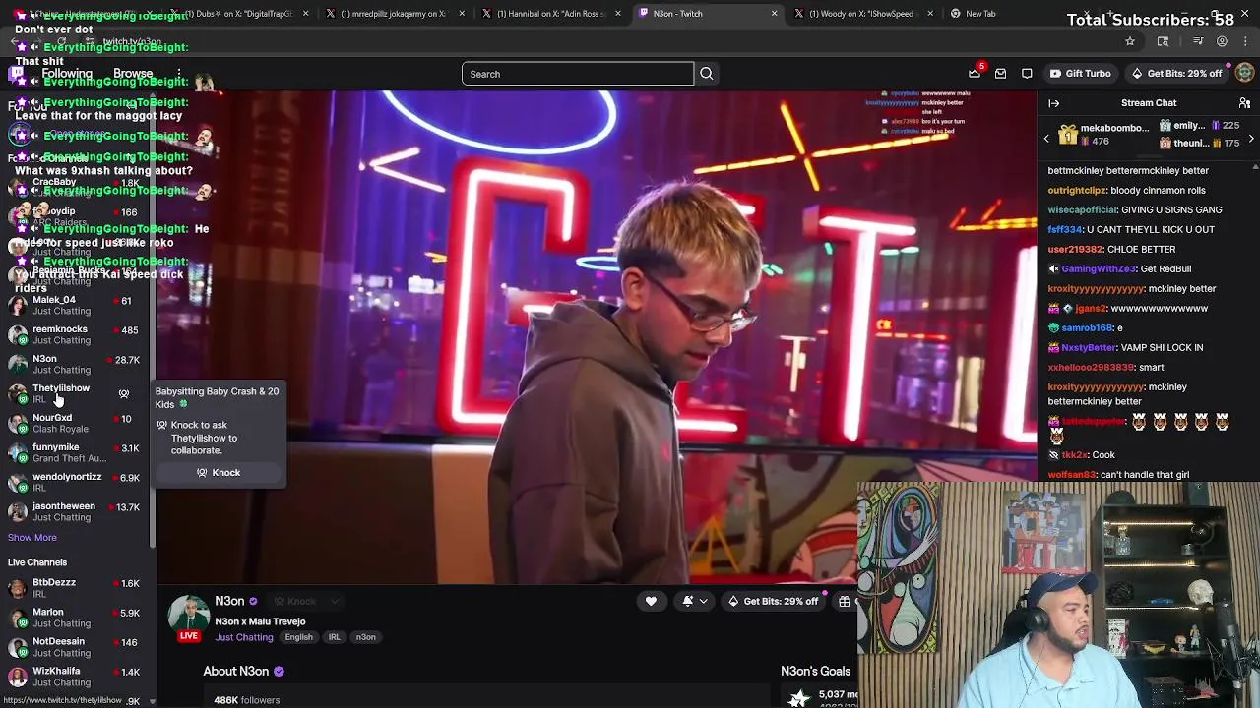Click username NxstyBetter in chat
This screenshot has height=708, width=1260.
tap(1089, 348)
